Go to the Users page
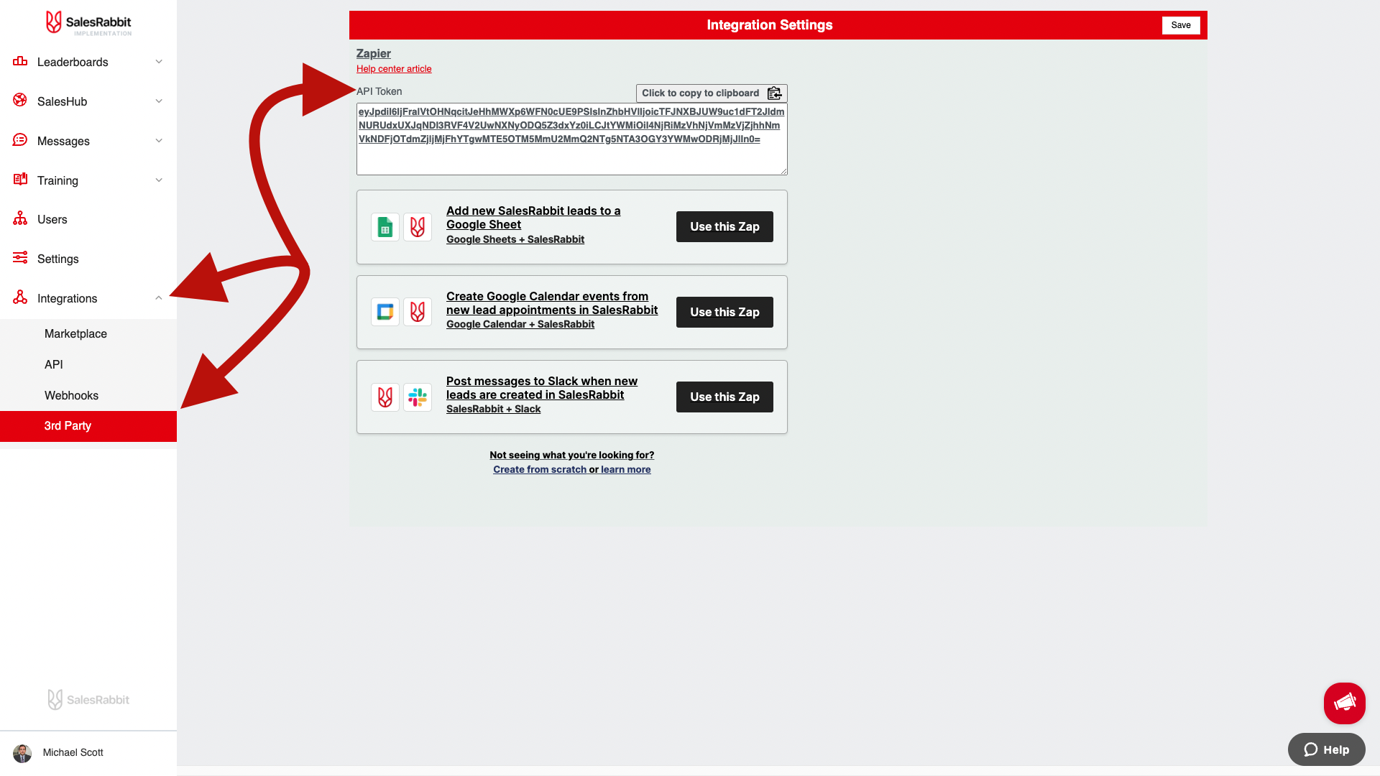This screenshot has height=776, width=1380. point(88,219)
